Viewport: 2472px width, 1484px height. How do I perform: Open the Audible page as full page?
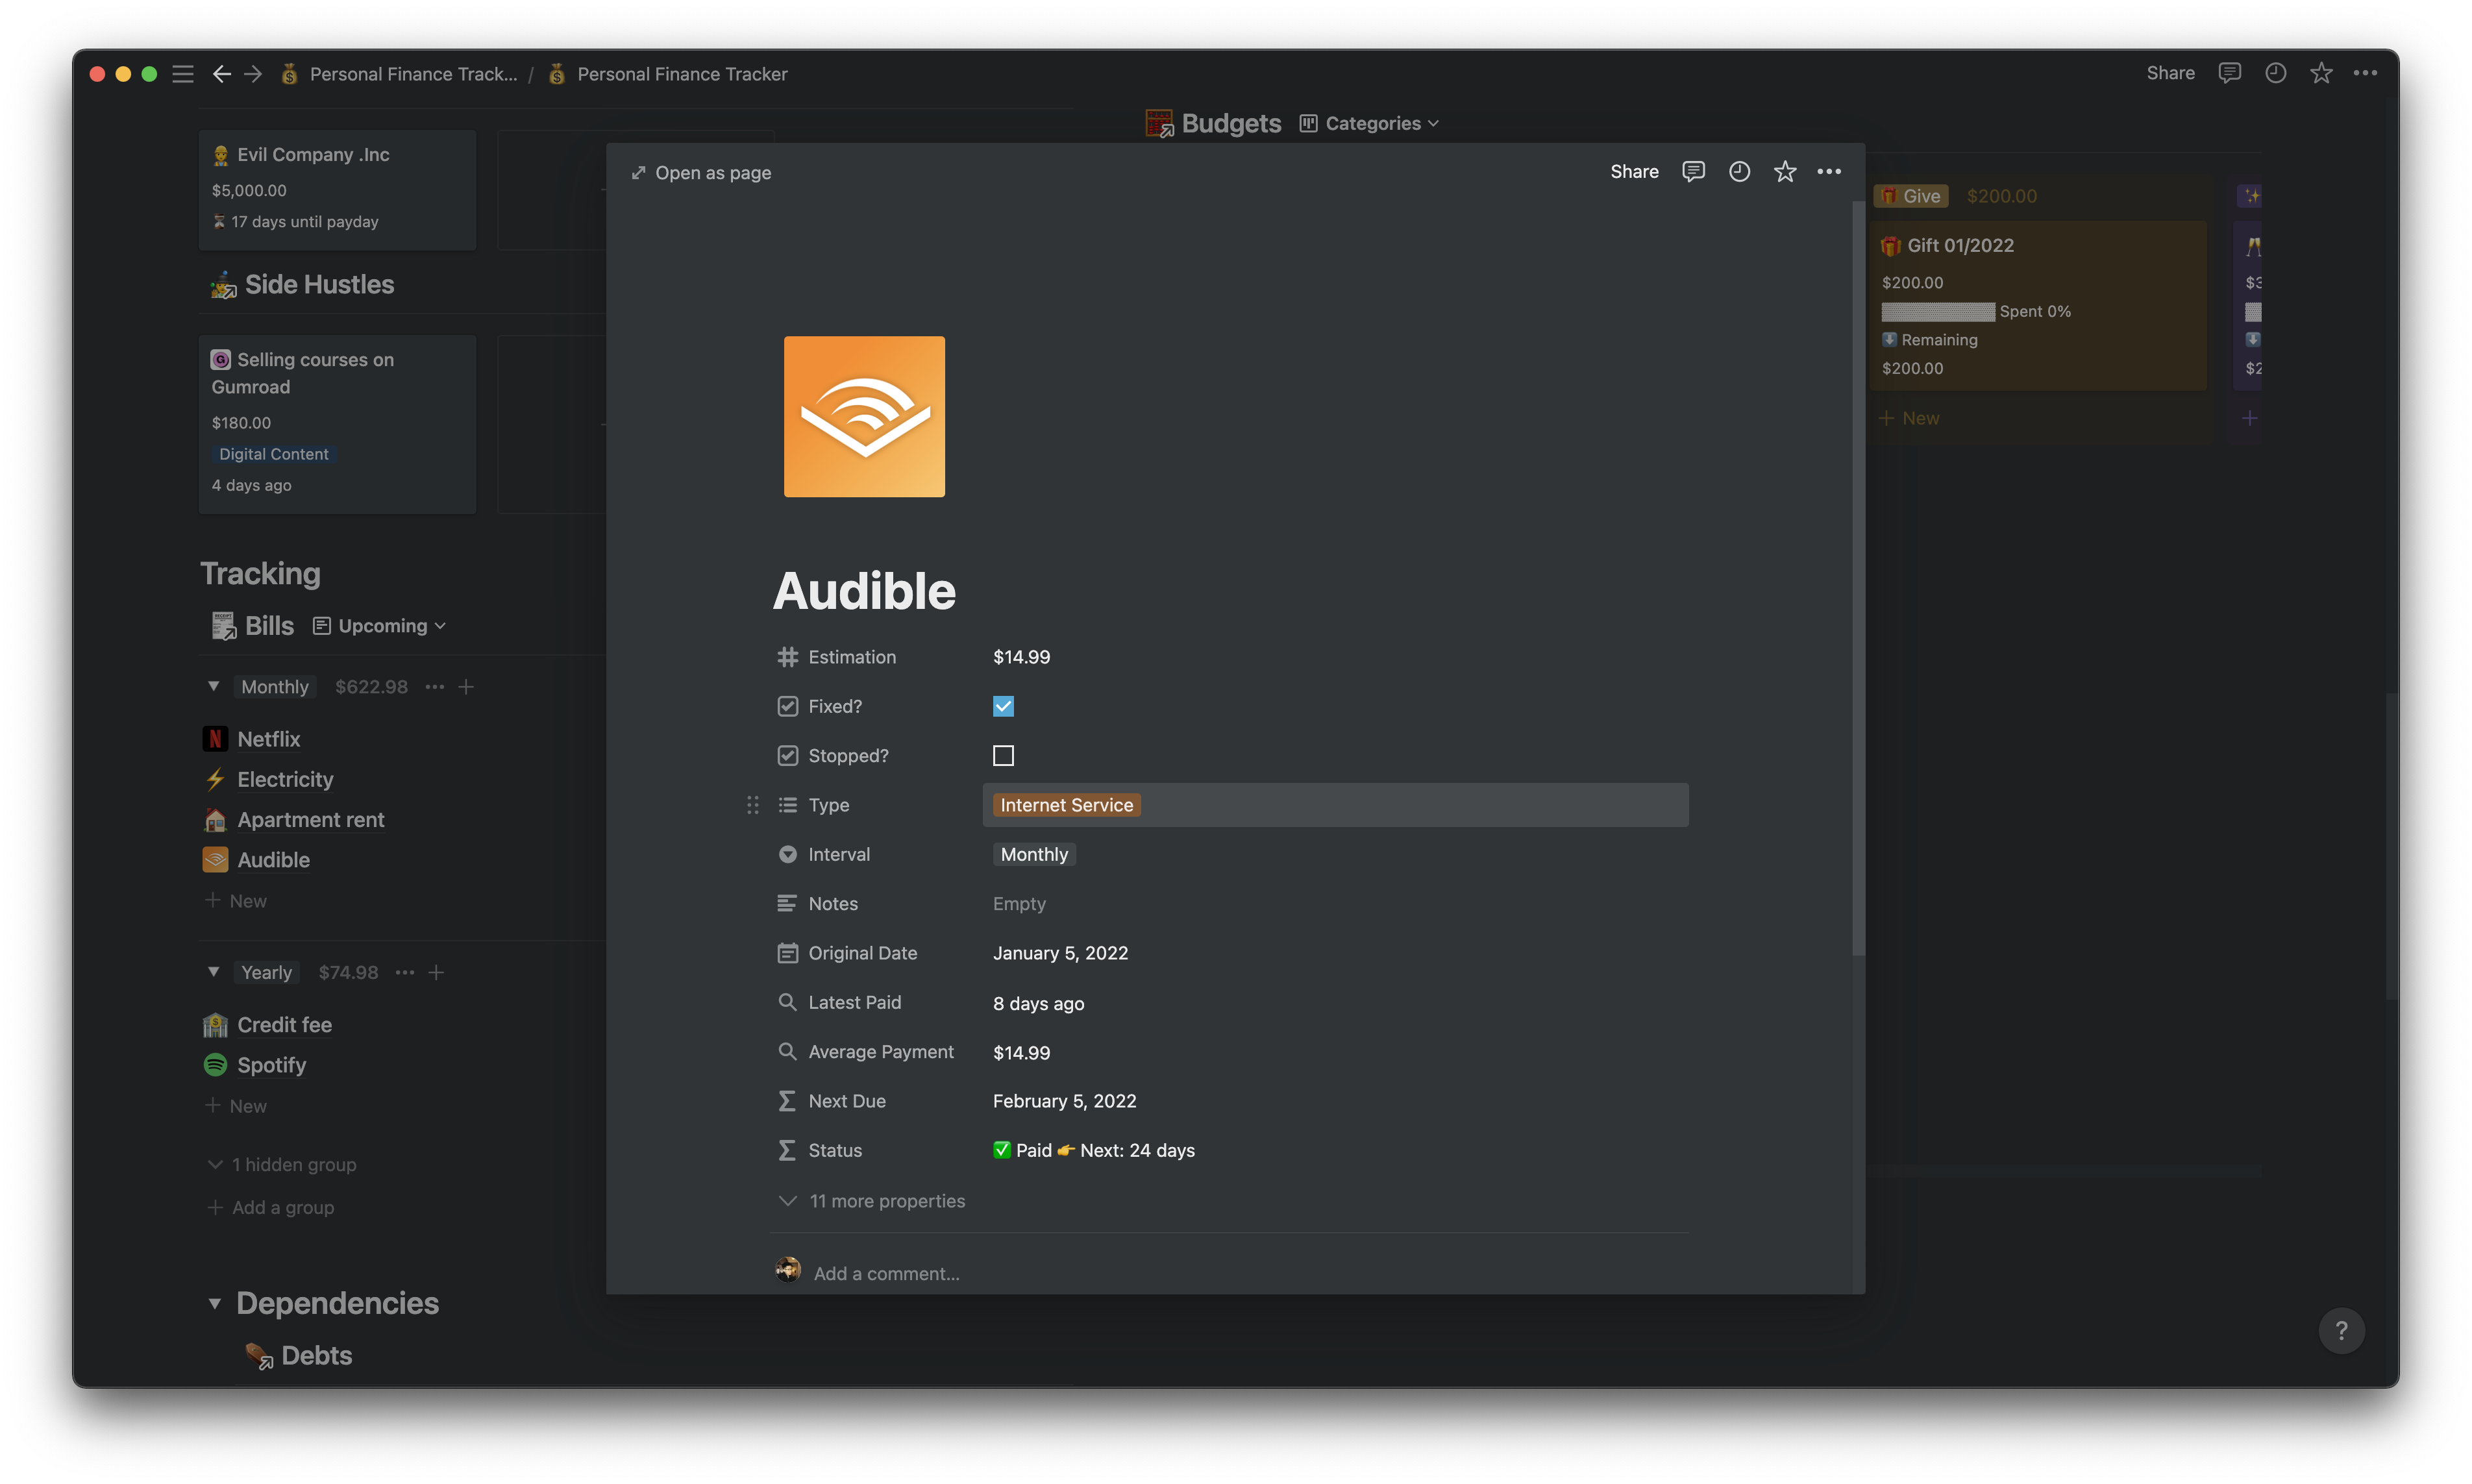(701, 172)
